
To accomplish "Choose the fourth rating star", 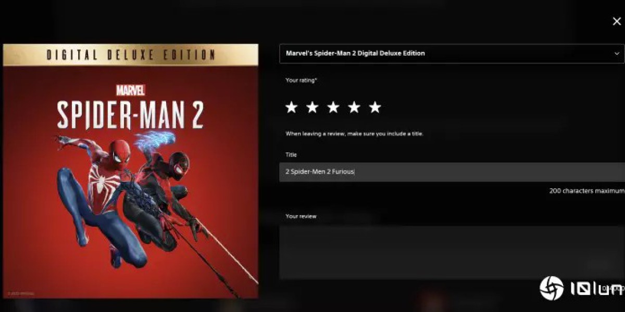I will 354,107.
